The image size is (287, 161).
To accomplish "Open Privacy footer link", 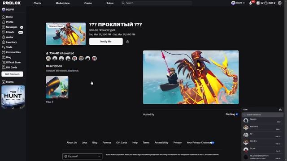I will pyautogui.click(x=178, y=143).
